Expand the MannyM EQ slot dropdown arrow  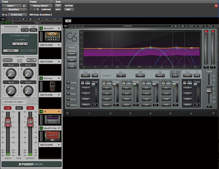point(59,28)
